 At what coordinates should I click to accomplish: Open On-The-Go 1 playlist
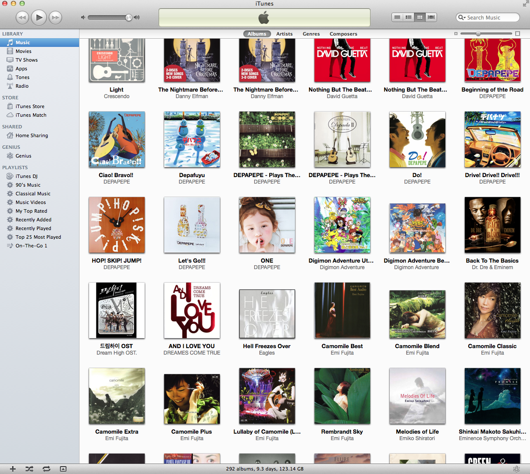[40, 246]
